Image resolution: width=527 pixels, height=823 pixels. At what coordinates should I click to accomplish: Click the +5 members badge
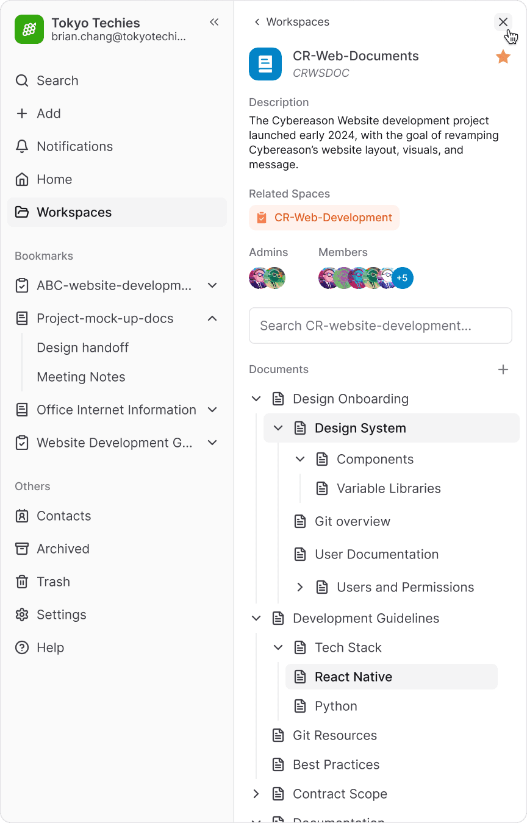pos(403,278)
